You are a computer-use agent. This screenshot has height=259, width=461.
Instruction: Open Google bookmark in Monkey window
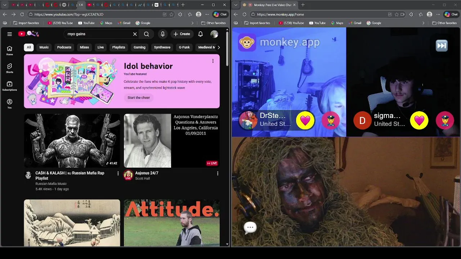374,23
